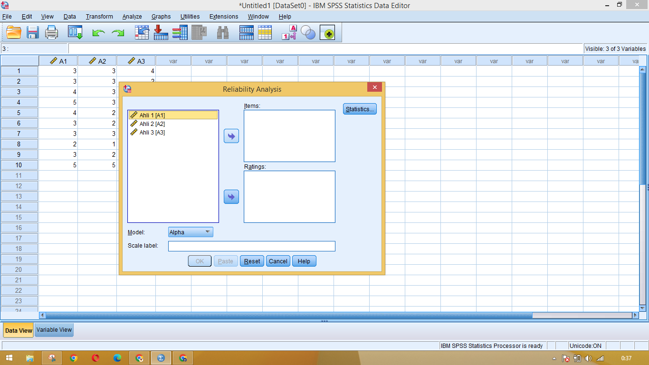The image size is (649, 365).
Task: Click SPSS sigma icon in taskbar
Action: pyautogui.click(x=161, y=358)
